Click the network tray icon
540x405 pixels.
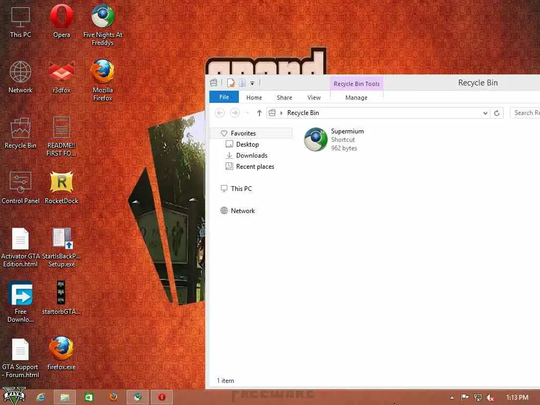477,398
